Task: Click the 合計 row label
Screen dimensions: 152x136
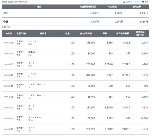Action: tap(6, 22)
